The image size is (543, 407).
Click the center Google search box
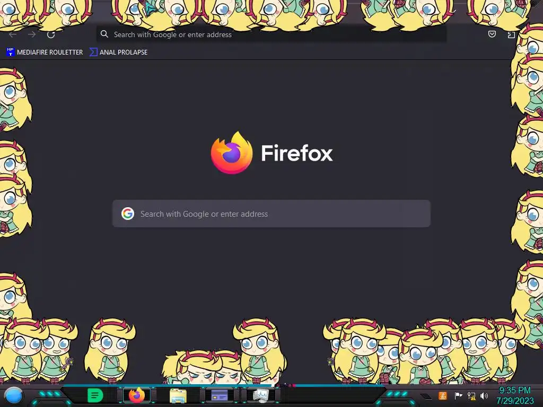pyautogui.click(x=271, y=214)
